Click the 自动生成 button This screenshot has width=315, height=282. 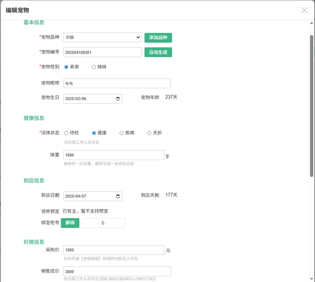158,52
